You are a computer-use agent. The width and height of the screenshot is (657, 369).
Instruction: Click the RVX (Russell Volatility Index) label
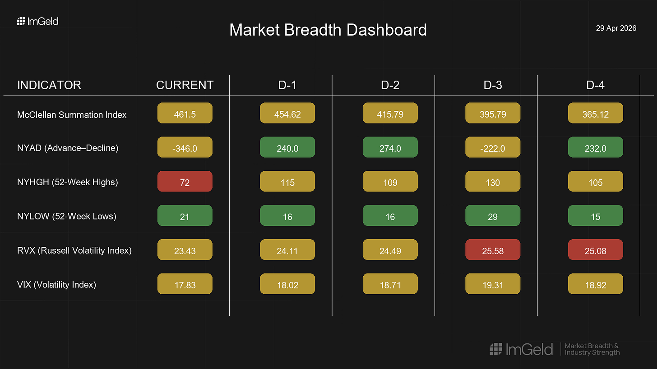(74, 250)
